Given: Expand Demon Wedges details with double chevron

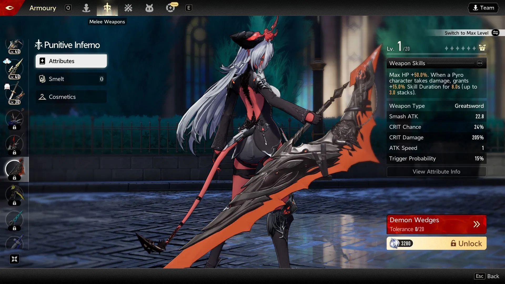Looking at the screenshot, I should pyautogui.click(x=476, y=224).
